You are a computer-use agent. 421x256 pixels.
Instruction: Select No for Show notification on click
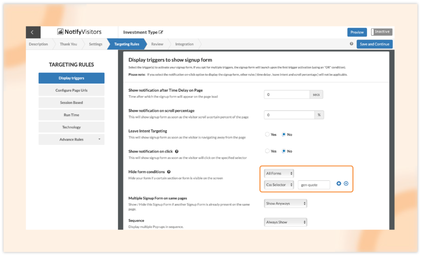click(284, 151)
